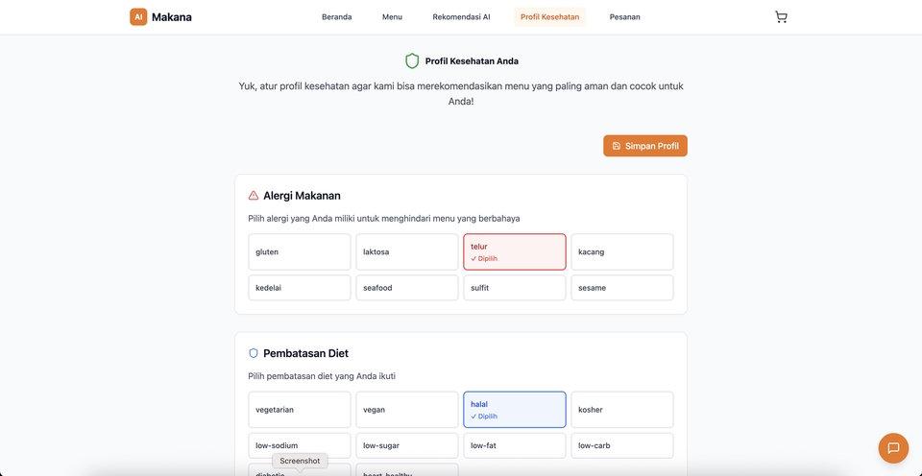Enable the low-carb diet restriction
922x476 pixels.
pyautogui.click(x=622, y=445)
